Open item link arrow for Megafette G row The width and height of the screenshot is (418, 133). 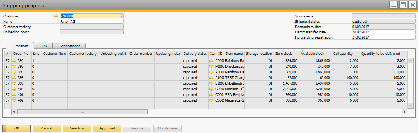point(211,100)
